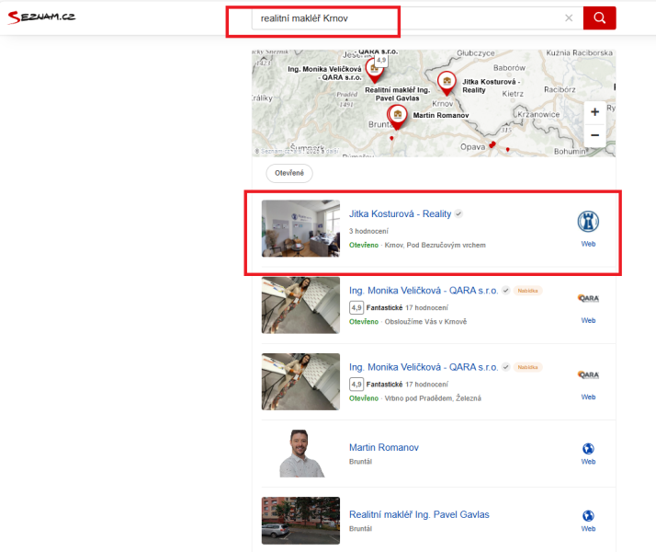Zoom in the map with plus button
656x552 pixels.
(x=594, y=112)
